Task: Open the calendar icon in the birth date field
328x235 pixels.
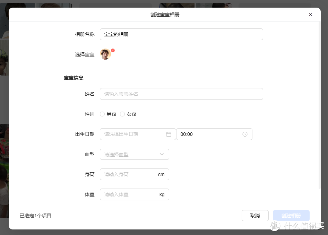Action: tap(169, 134)
